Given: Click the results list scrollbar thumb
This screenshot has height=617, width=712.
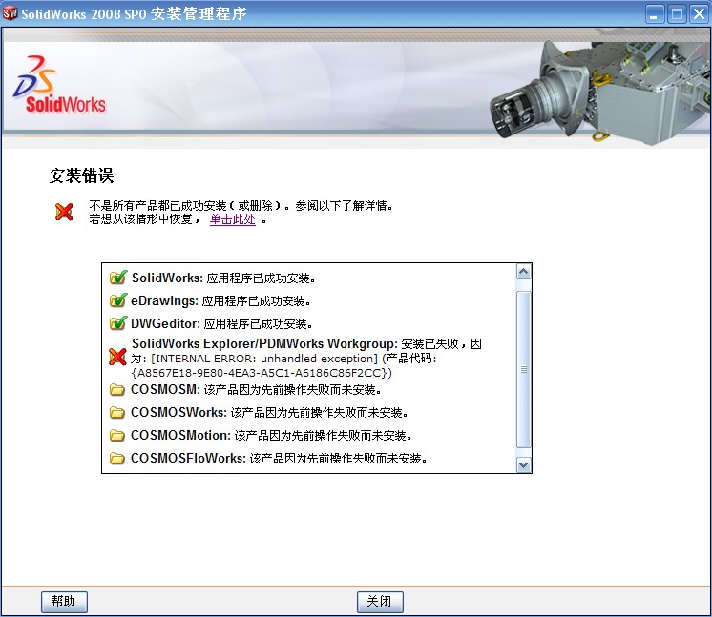Looking at the screenshot, I should pos(524,369).
